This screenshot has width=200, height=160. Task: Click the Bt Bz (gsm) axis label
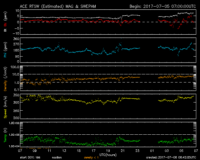pos(5,22)
